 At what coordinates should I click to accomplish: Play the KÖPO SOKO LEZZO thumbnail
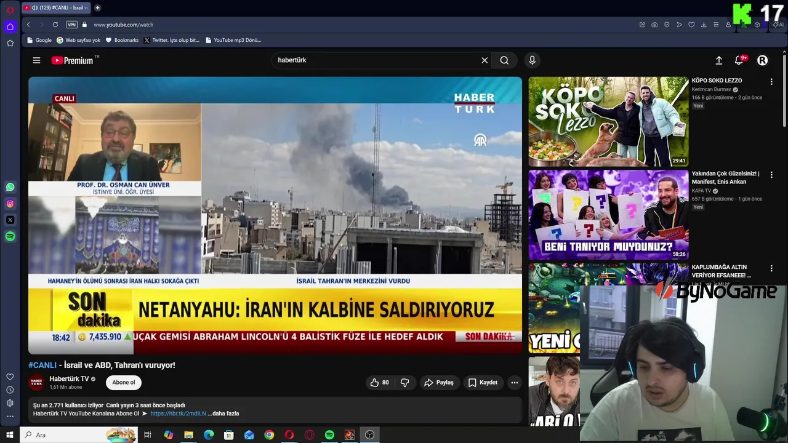[x=608, y=122]
